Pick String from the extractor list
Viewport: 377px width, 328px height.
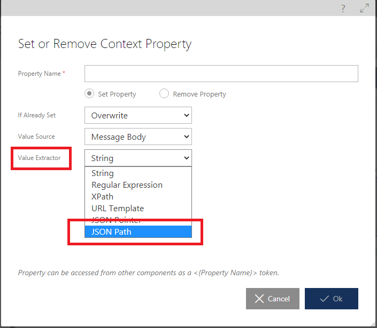(x=103, y=173)
